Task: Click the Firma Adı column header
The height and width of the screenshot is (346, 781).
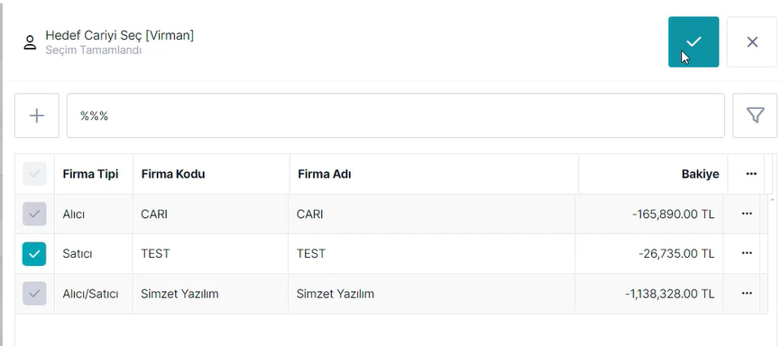Action: click(x=325, y=174)
